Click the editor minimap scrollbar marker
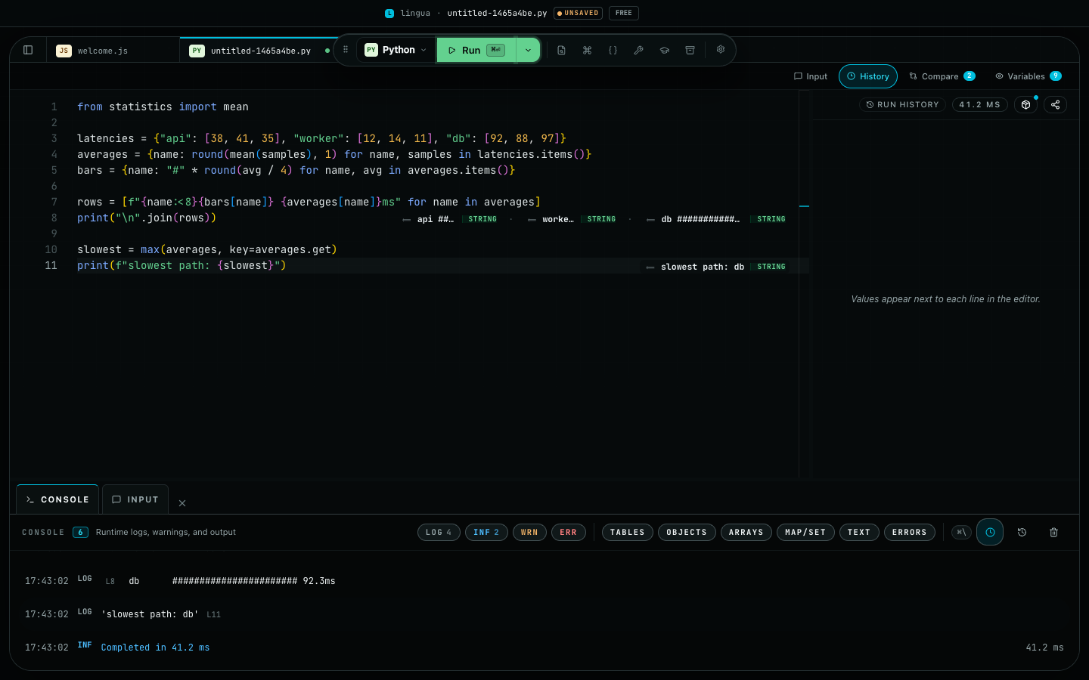1089x680 pixels. pyautogui.click(x=804, y=206)
